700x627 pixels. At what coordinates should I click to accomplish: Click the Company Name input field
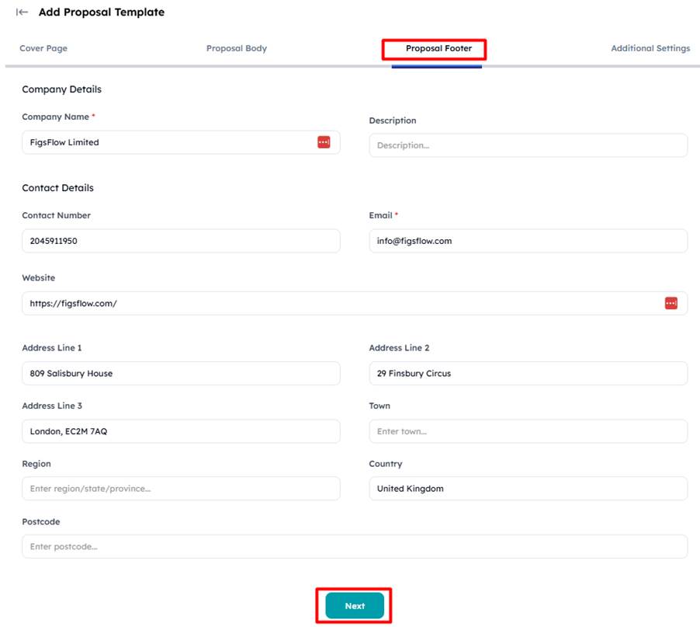click(x=181, y=142)
